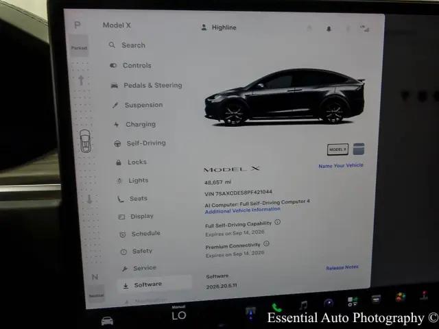Tap the Park gear P indicator

(78, 25)
